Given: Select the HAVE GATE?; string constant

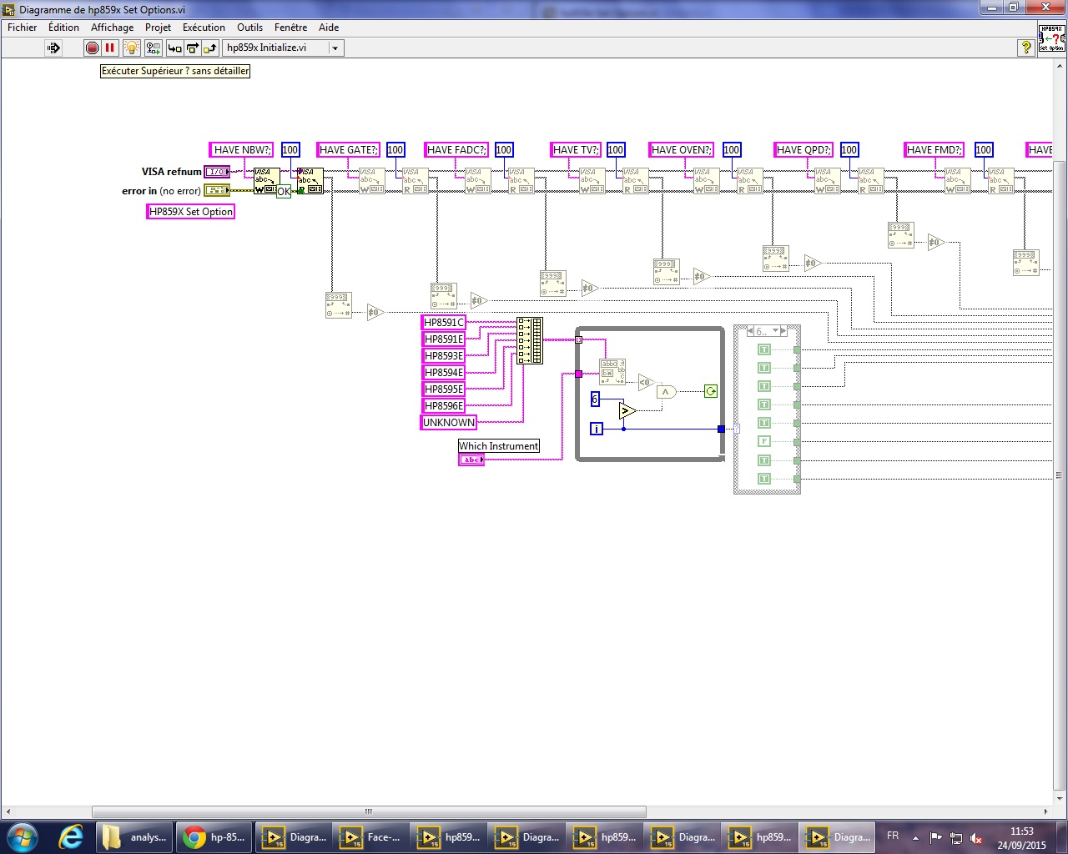Looking at the screenshot, I should [x=349, y=150].
